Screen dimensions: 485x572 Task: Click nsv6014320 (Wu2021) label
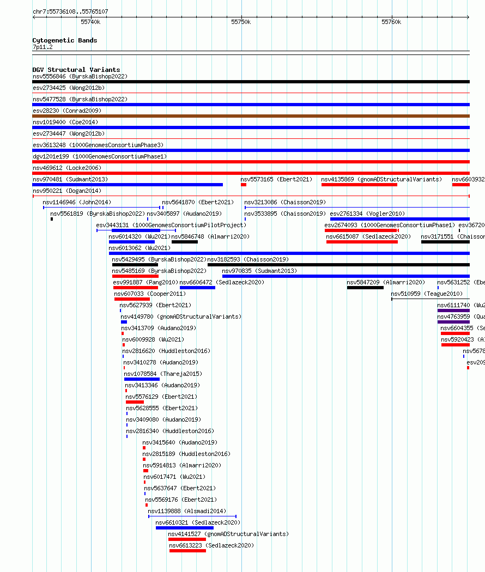click(140, 236)
